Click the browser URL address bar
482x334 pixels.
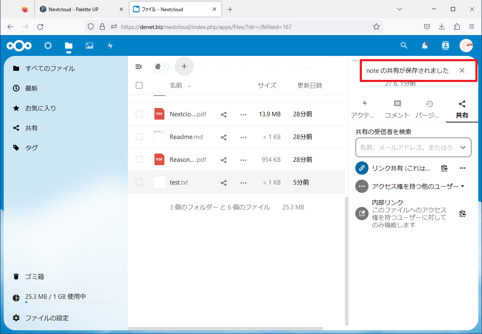[234, 27]
